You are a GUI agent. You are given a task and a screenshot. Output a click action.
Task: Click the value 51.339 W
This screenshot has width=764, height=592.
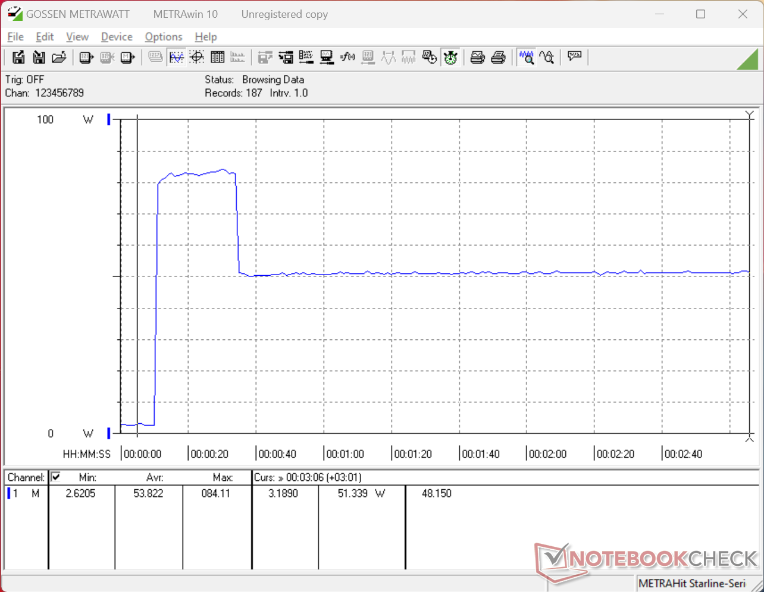point(361,493)
